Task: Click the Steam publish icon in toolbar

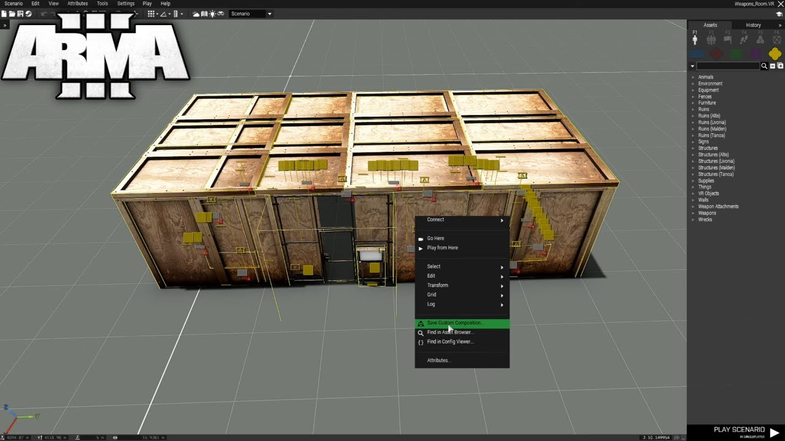Action: (x=28, y=14)
